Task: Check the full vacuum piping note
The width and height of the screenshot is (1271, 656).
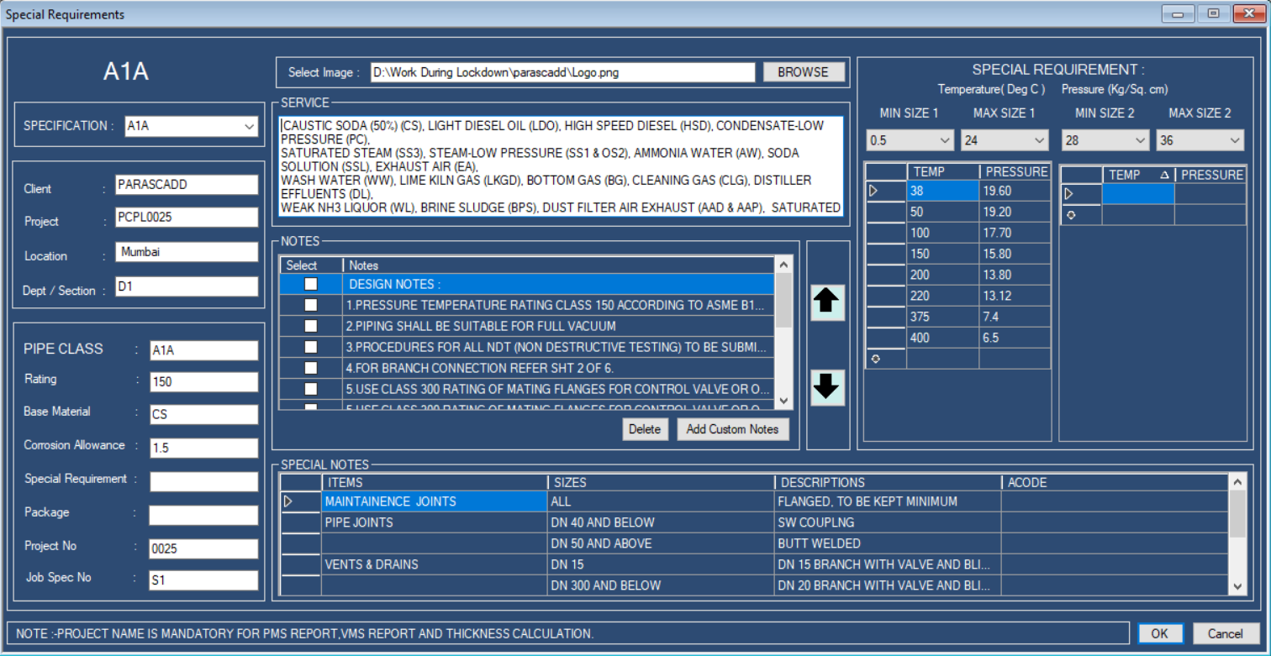Action: click(311, 326)
